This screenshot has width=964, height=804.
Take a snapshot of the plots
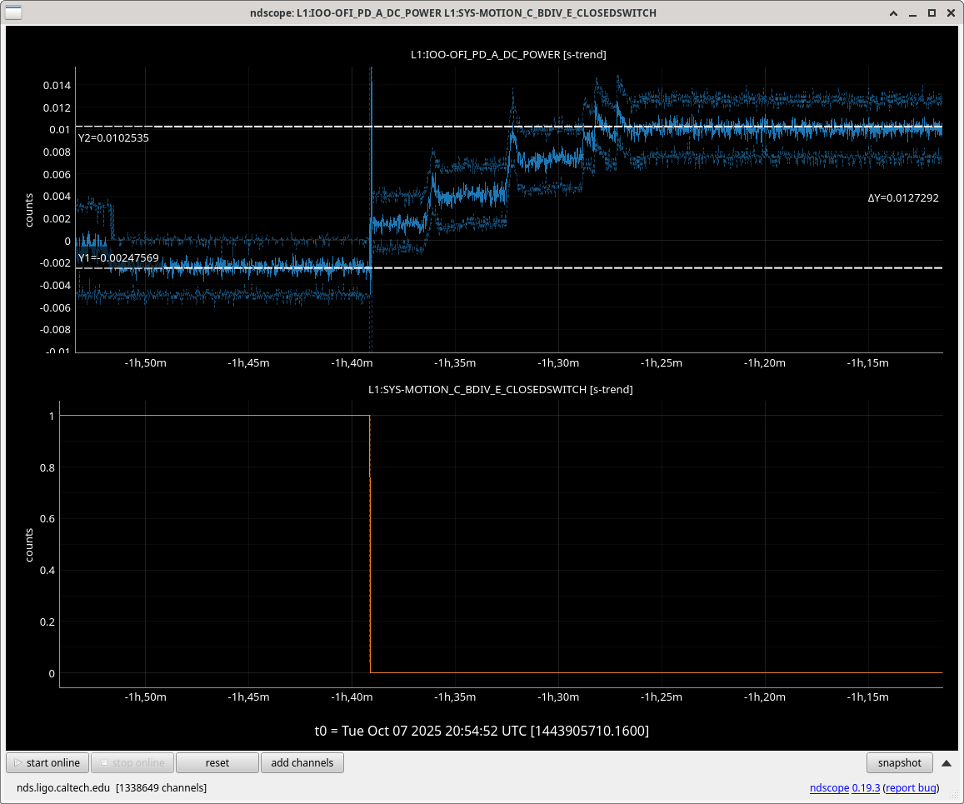(899, 762)
